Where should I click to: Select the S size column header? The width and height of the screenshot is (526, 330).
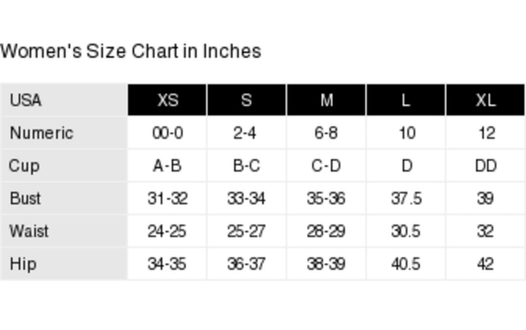tap(247, 100)
